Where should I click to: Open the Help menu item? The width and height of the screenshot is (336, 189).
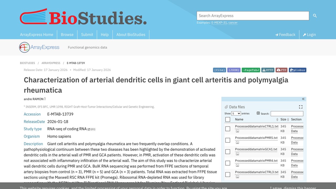click(x=105, y=35)
